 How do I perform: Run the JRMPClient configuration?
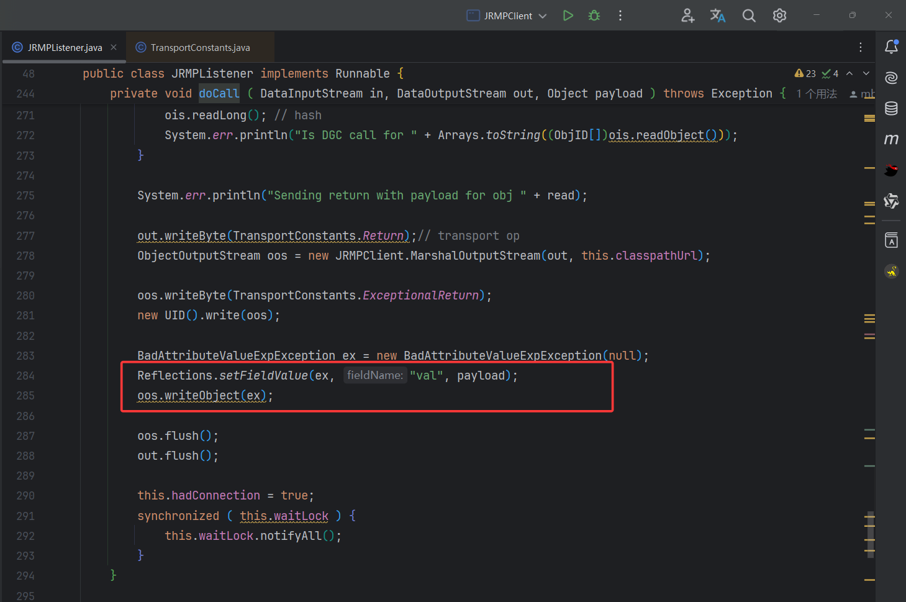[x=568, y=16]
